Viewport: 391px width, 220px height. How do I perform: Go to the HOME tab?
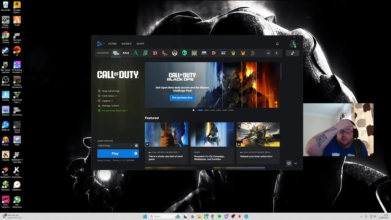pyautogui.click(x=112, y=44)
